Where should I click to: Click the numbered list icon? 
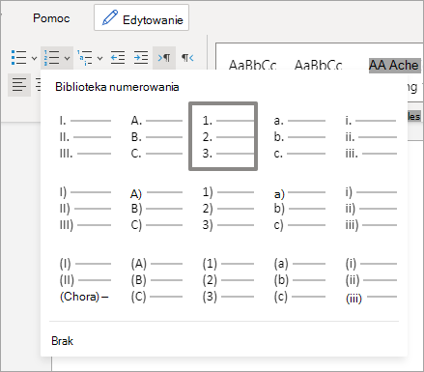(x=52, y=58)
